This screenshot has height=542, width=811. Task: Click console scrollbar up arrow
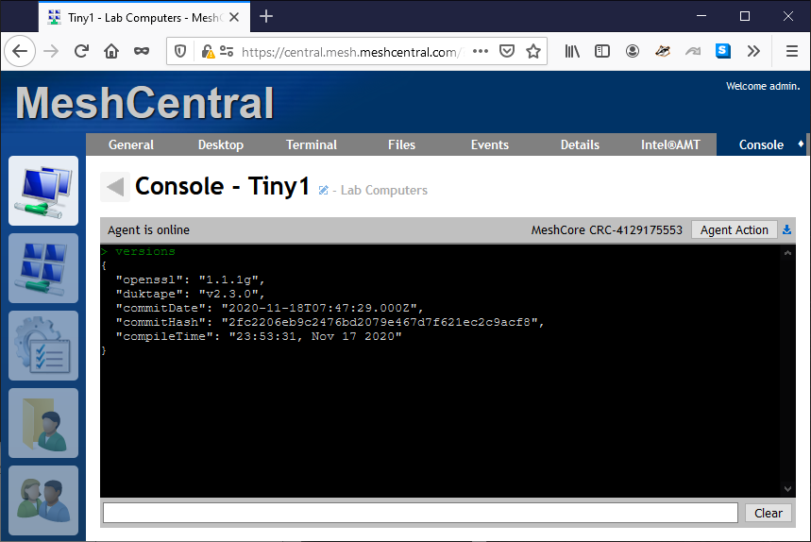tap(787, 253)
